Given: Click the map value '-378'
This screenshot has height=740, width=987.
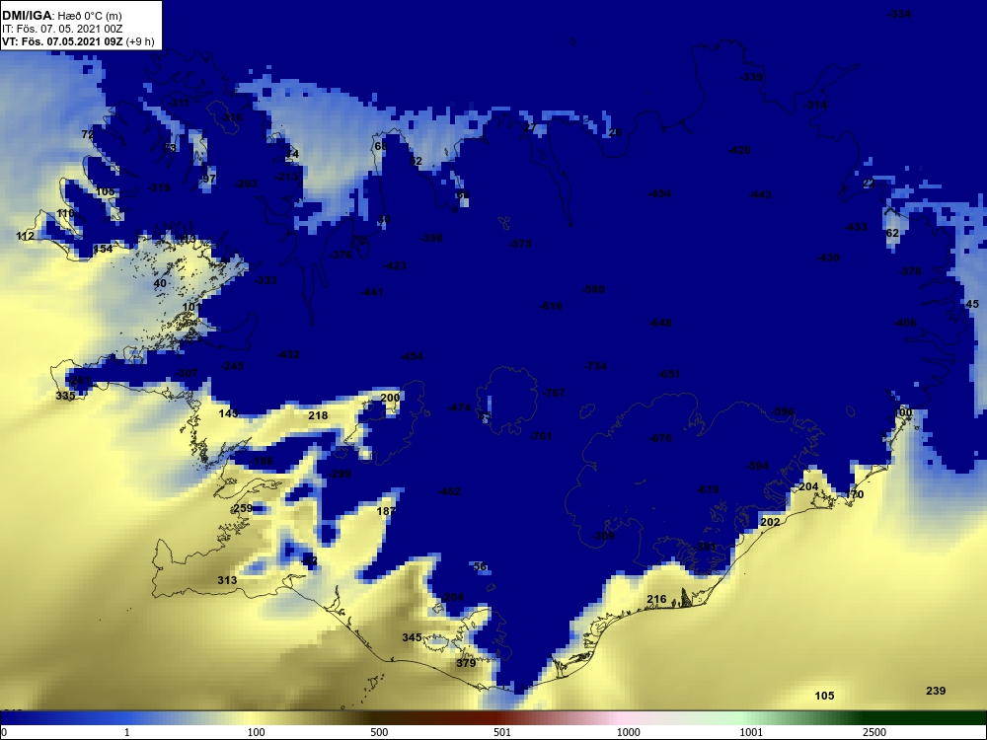Looking at the screenshot, I should pos(910,271).
